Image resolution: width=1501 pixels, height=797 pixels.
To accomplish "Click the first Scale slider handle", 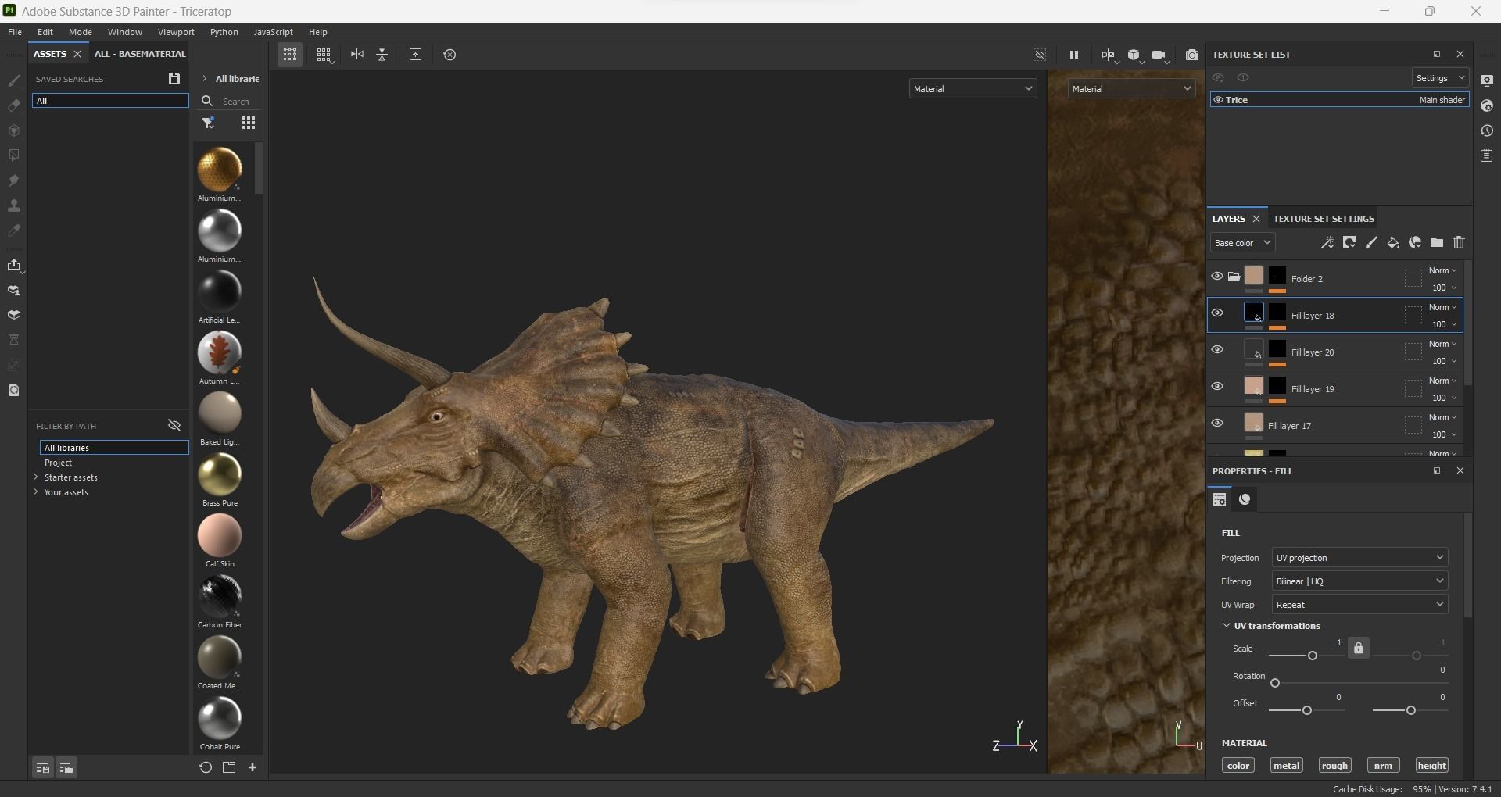I will click(1313, 656).
